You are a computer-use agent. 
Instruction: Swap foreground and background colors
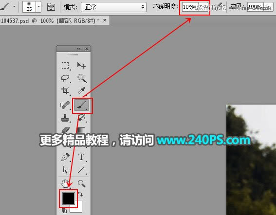coord(80,194)
